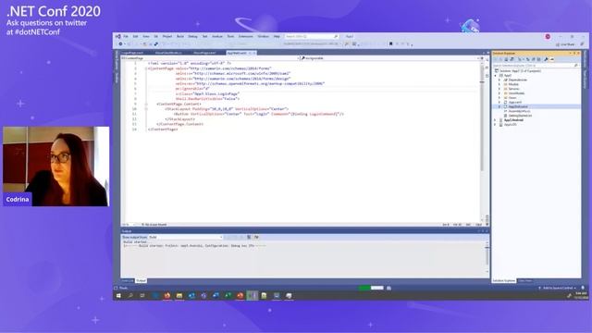Collapse the App1 project node
This screenshot has height=333, width=592.
pyautogui.click(x=496, y=76)
